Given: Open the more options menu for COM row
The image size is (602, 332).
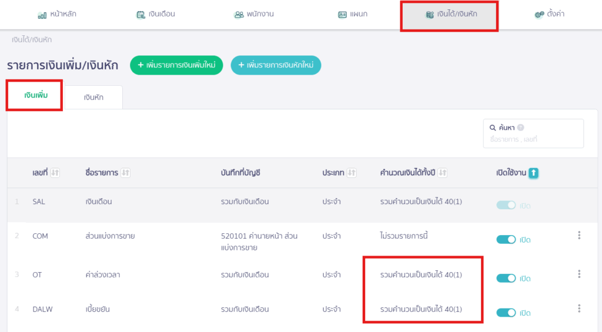Looking at the screenshot, I should click(579, 235).
